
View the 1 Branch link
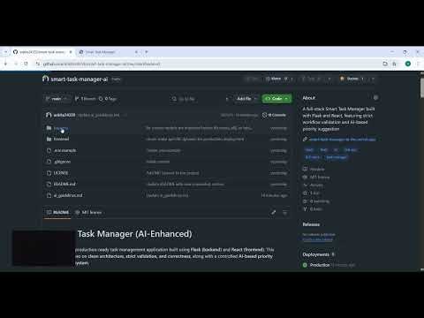[86, 99]
